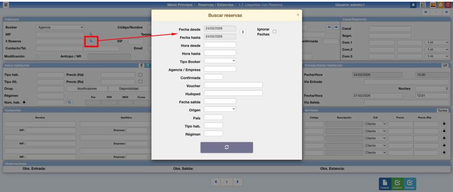This screenshot has width=453, height=192.
Task: Click the orange printer icon
Action: (439, 5)
